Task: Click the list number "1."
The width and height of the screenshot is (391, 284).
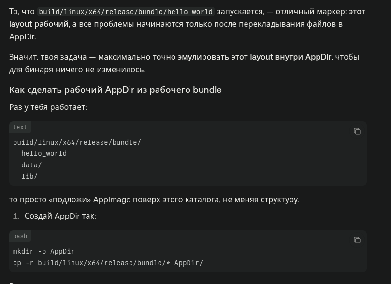Action: (x=16, y=216)
